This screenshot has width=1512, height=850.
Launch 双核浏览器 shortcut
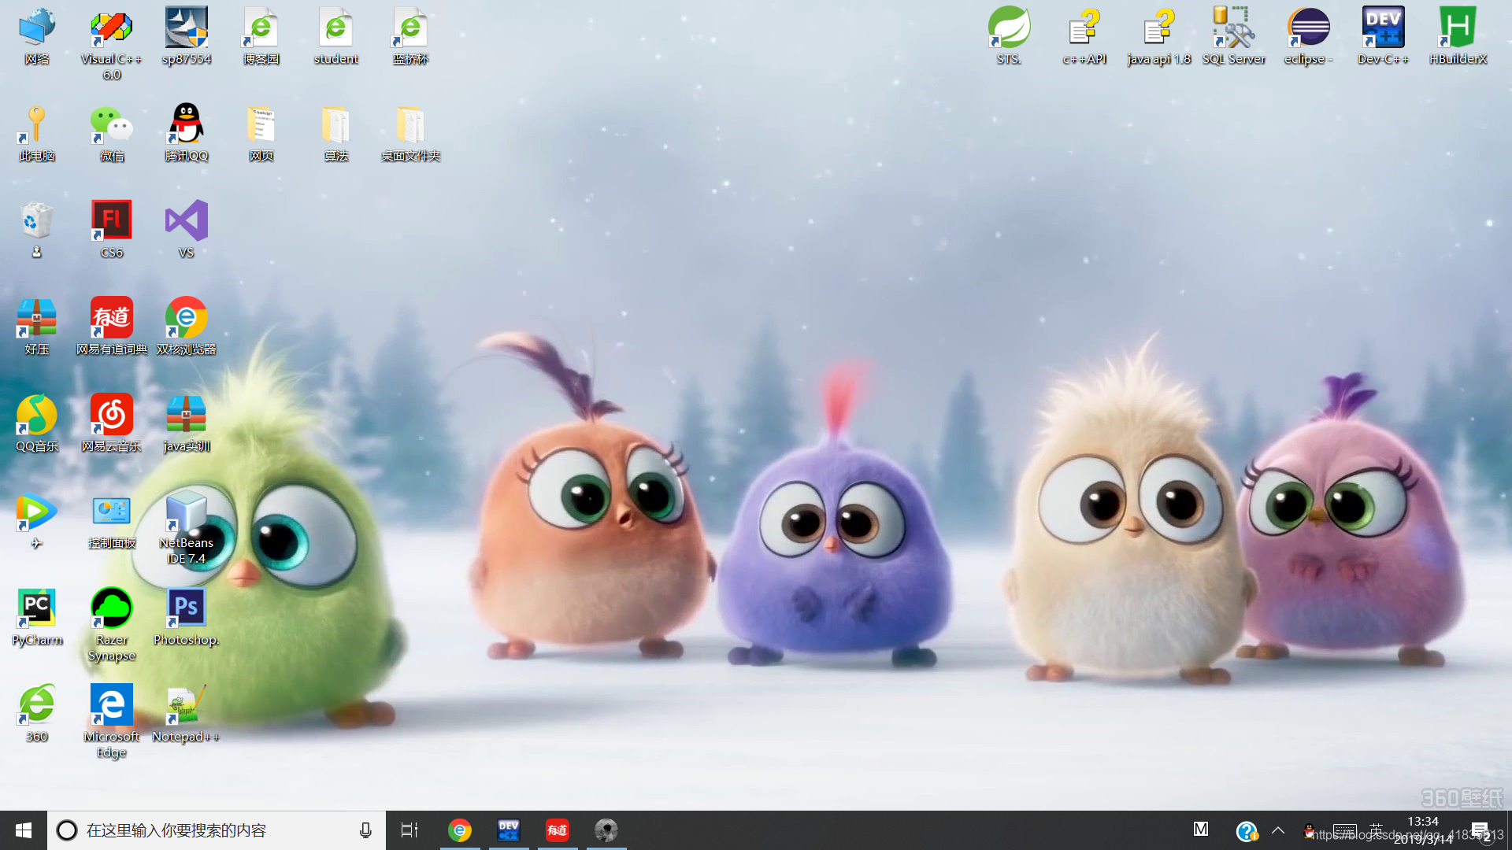coord(187,327)
